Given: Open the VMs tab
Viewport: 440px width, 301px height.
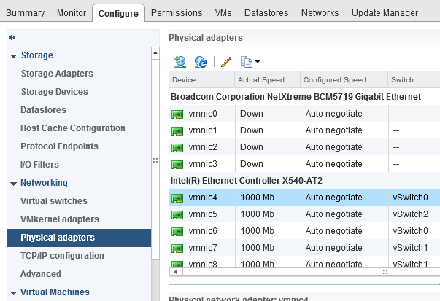Looking at the screenshot, I should 223,13.
